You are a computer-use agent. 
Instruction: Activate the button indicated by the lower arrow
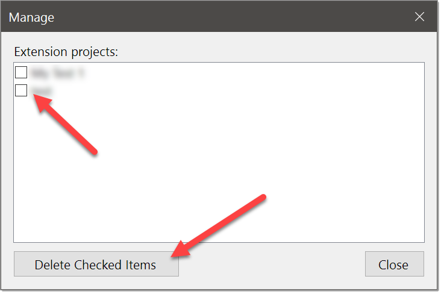click(96, 264)
